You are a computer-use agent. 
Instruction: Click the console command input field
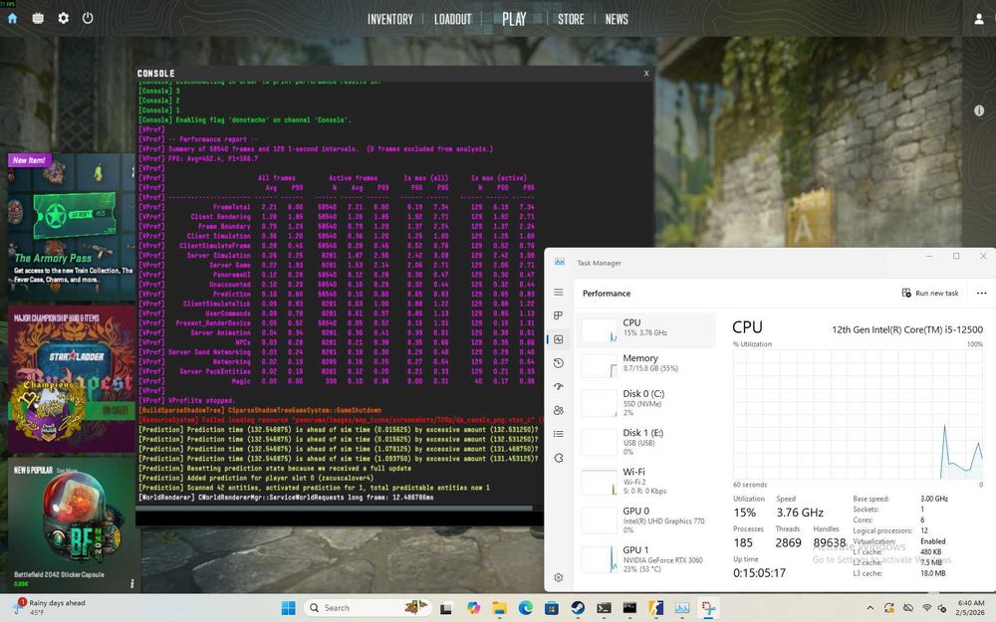[x=340, y=518]
